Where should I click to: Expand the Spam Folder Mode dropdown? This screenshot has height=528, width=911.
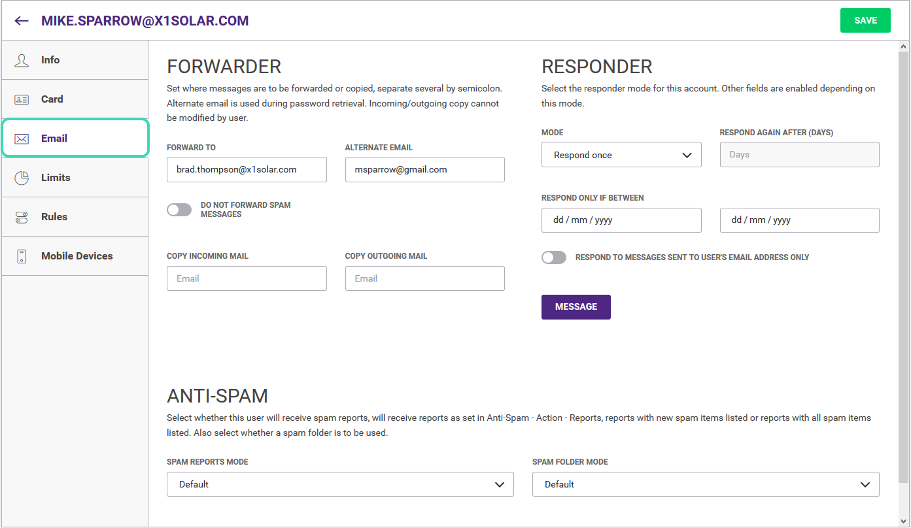(706, 484)
